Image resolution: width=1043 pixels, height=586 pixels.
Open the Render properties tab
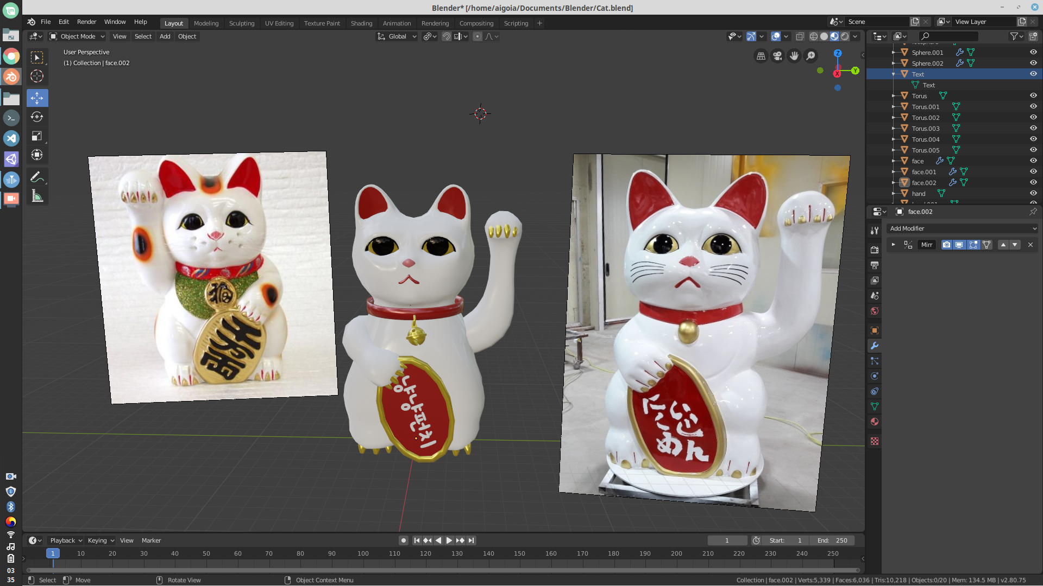click(875, 250)
